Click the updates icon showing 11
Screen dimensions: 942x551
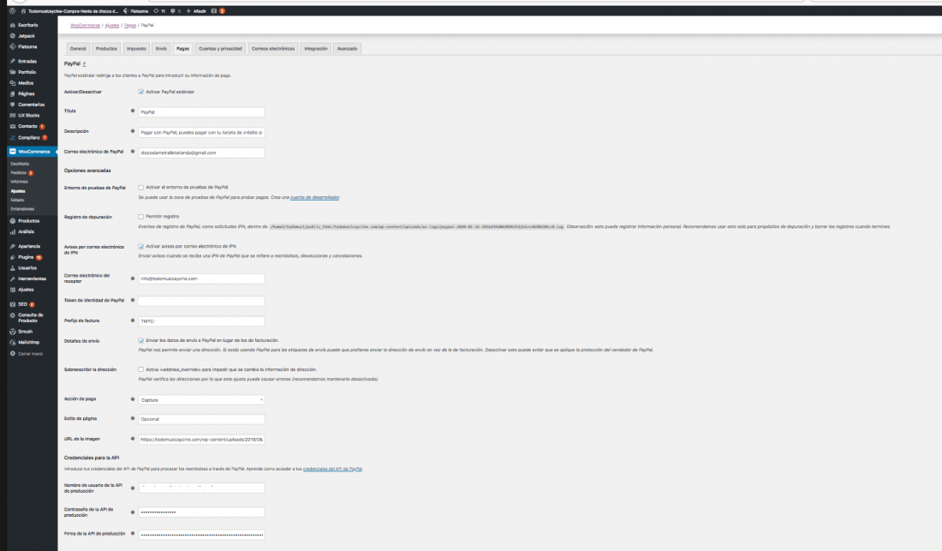tap(159, 11)
